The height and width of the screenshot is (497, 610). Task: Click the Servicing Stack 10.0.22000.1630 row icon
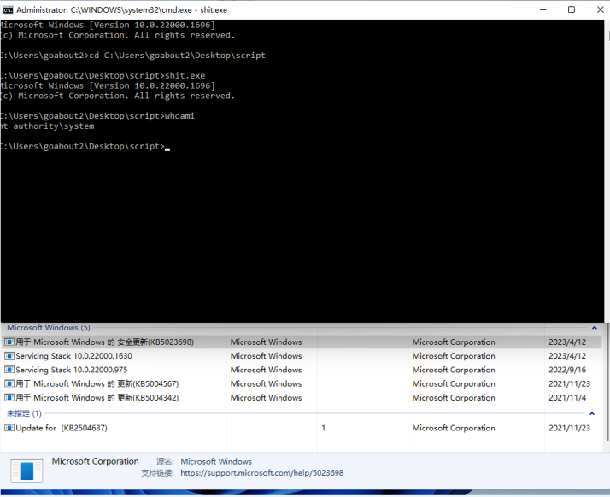pyautogui.click(x=9, y=356)
